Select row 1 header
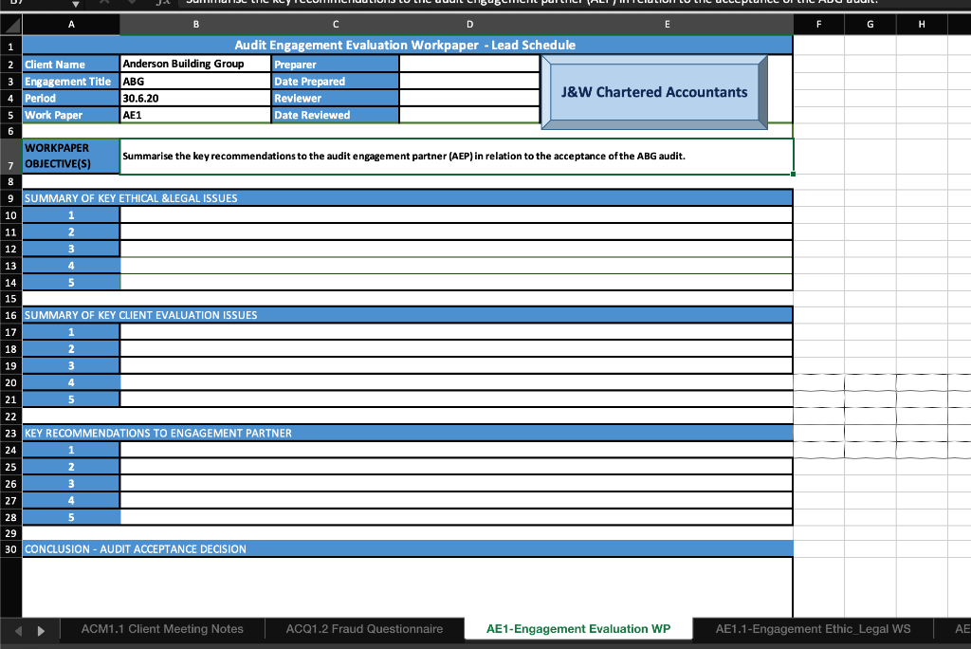The width and height of the screenshot is (971, 649). pyautogui.click(x=10, y=46)
